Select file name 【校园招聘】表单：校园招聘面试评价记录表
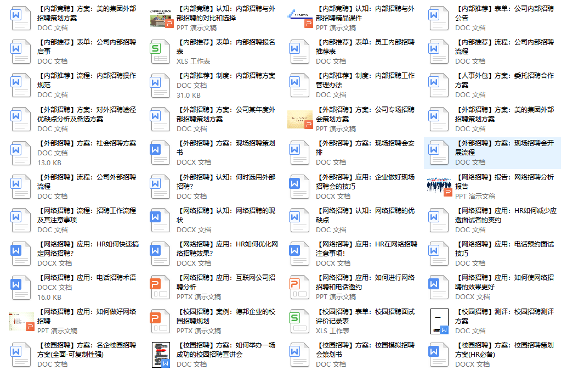 click(x=365, y=316)
